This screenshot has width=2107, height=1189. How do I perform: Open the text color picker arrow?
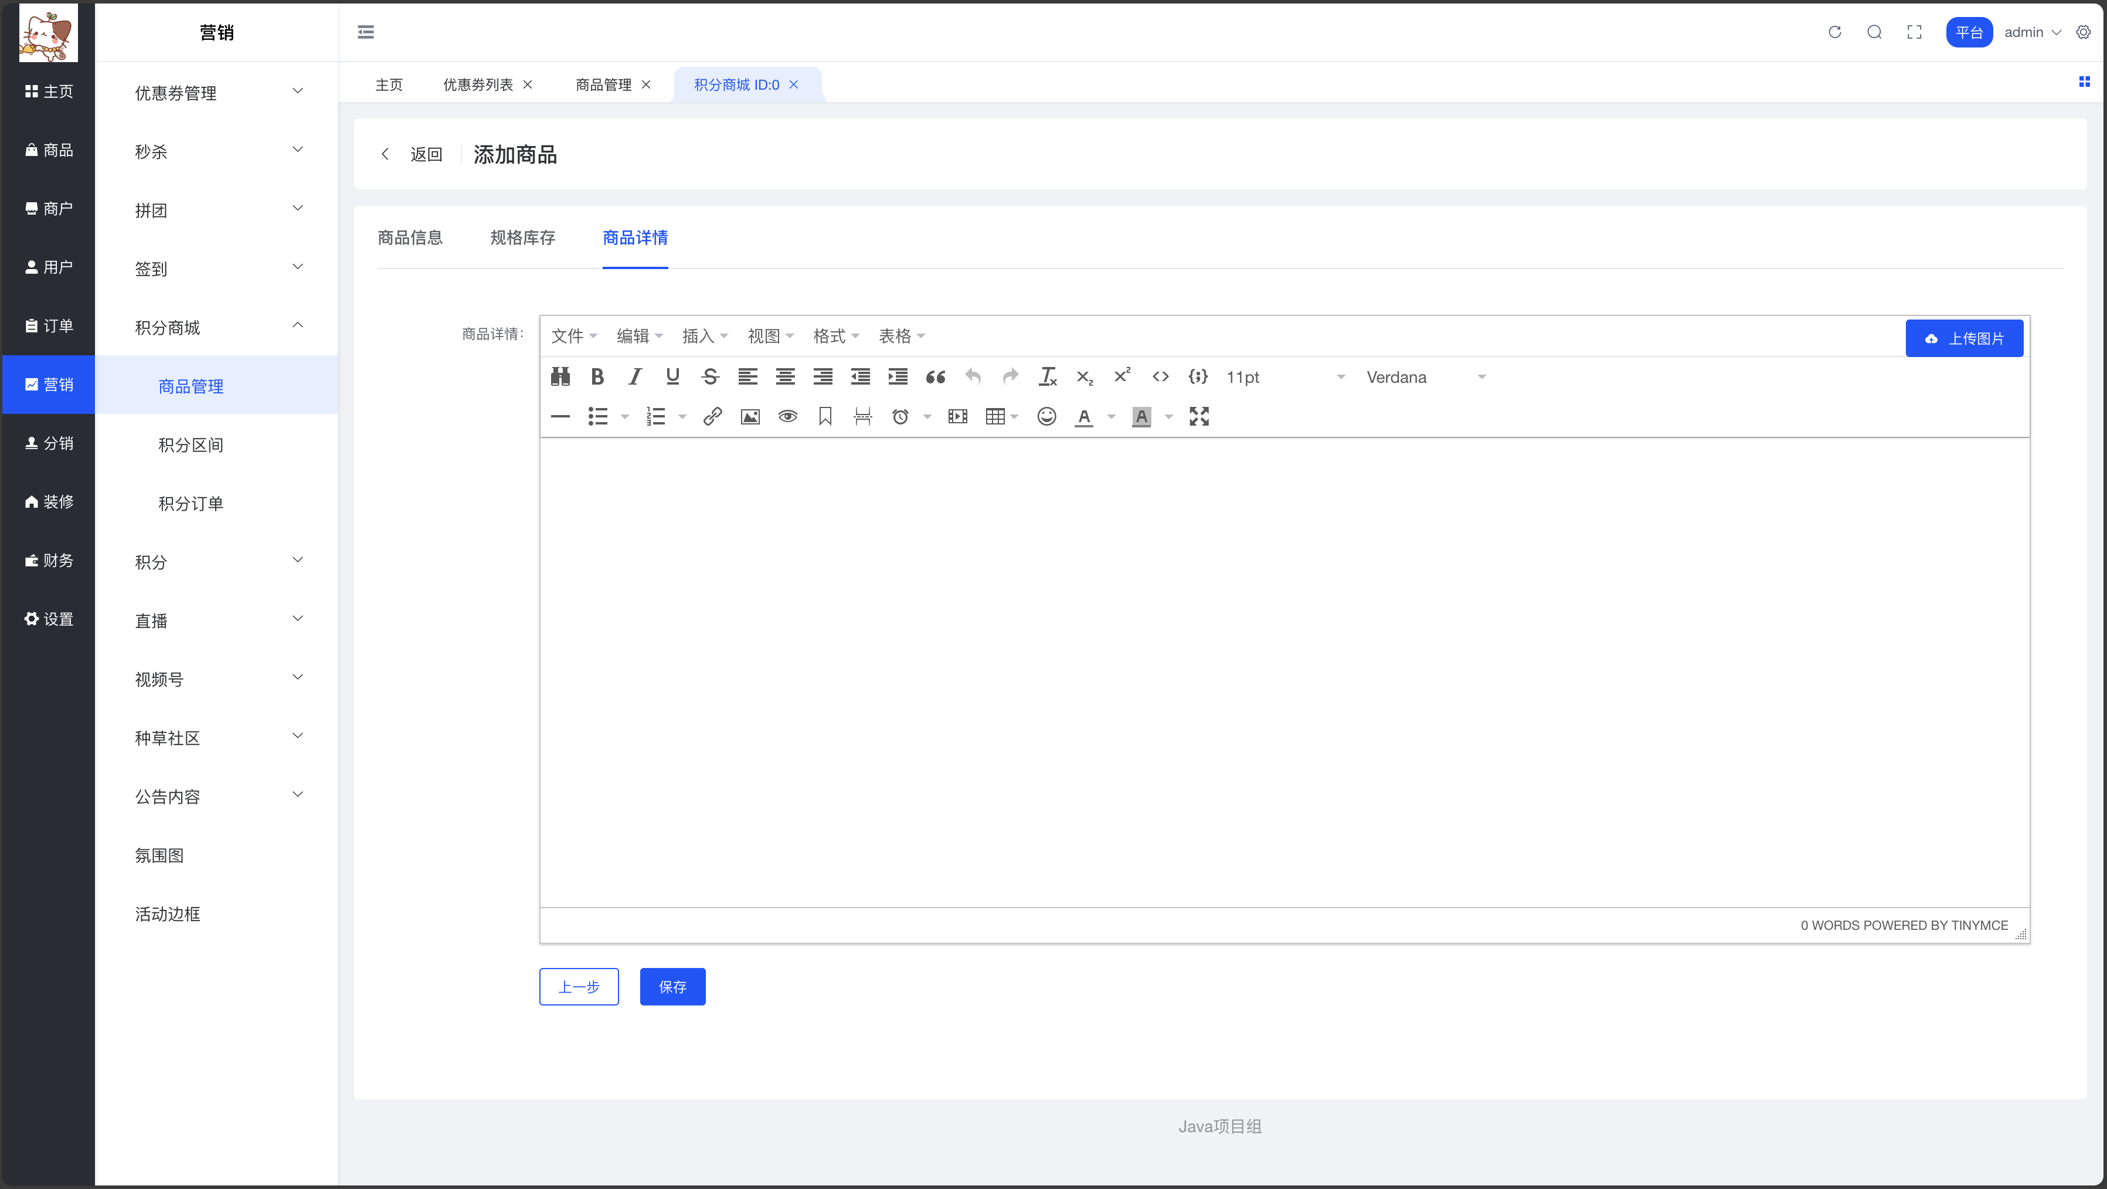coord(1111,417)
